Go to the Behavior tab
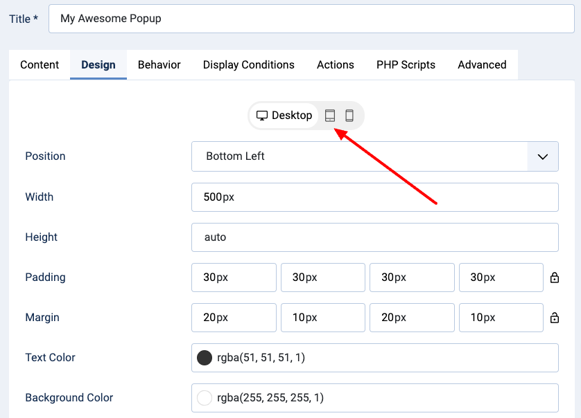 (x=159, y=65)
